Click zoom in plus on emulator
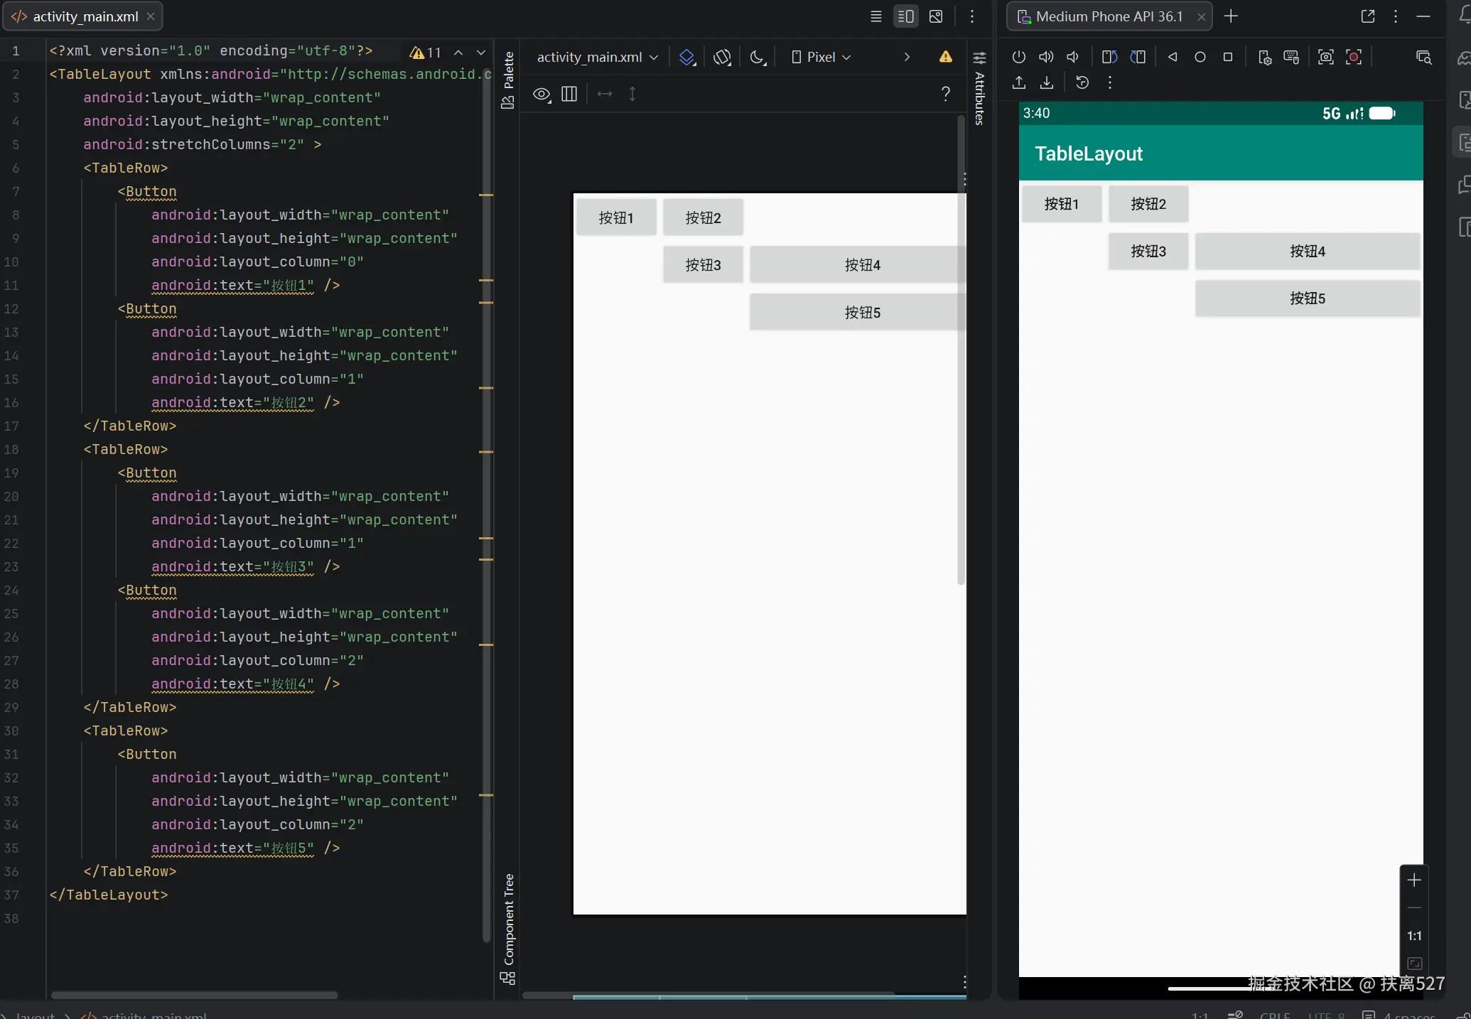1471x1019 pixels. click(x=1414, y=880)
